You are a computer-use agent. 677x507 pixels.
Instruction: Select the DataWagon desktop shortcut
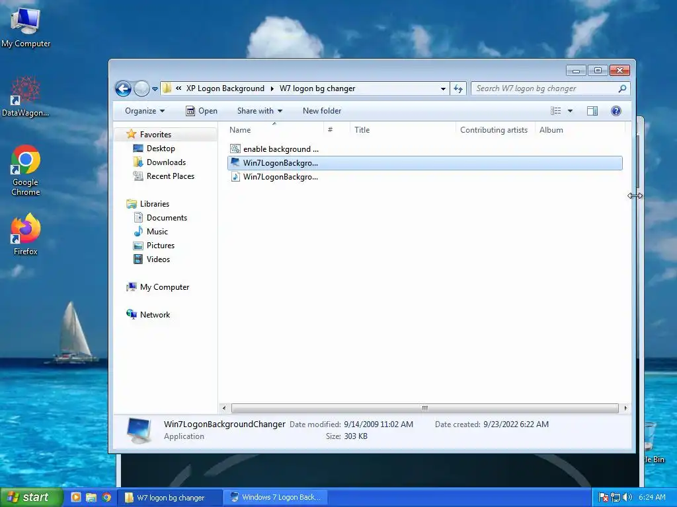[26, 97]
